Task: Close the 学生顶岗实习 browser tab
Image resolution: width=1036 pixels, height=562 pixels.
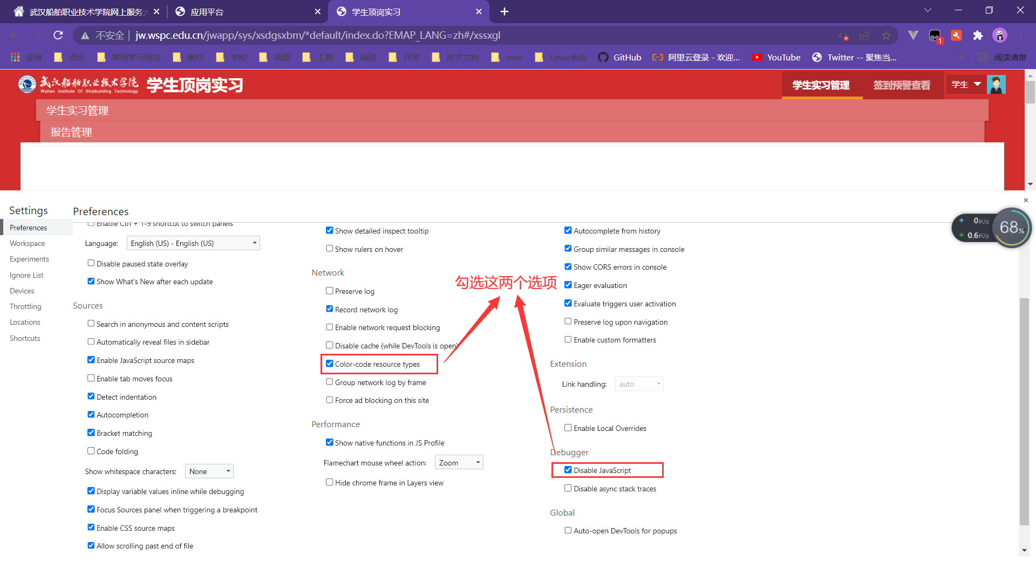Action: pyautogui.click(x=479, y=11)
